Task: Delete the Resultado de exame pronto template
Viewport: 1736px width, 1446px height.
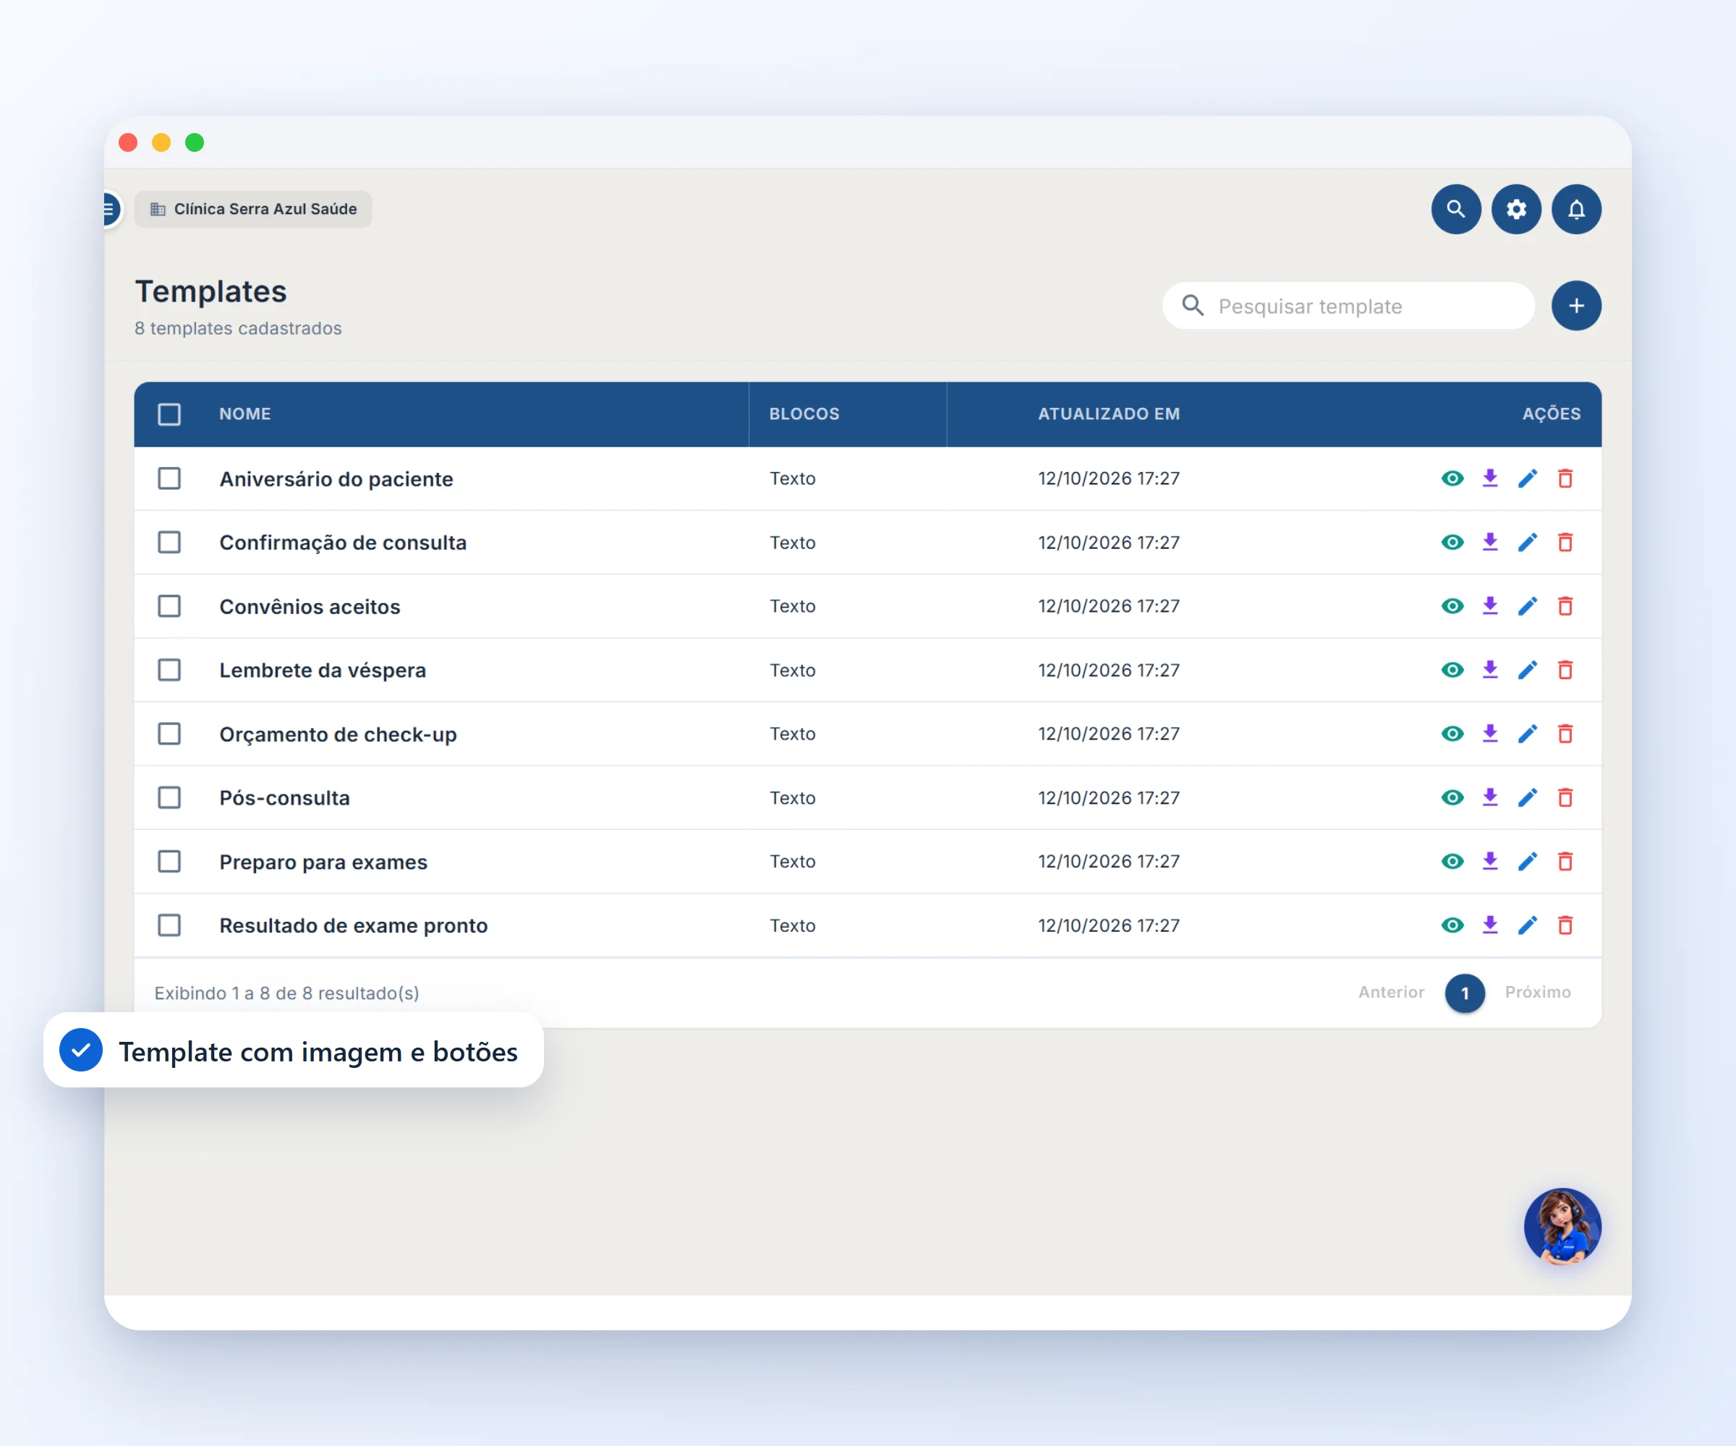Action: (x=1565, y=925)
